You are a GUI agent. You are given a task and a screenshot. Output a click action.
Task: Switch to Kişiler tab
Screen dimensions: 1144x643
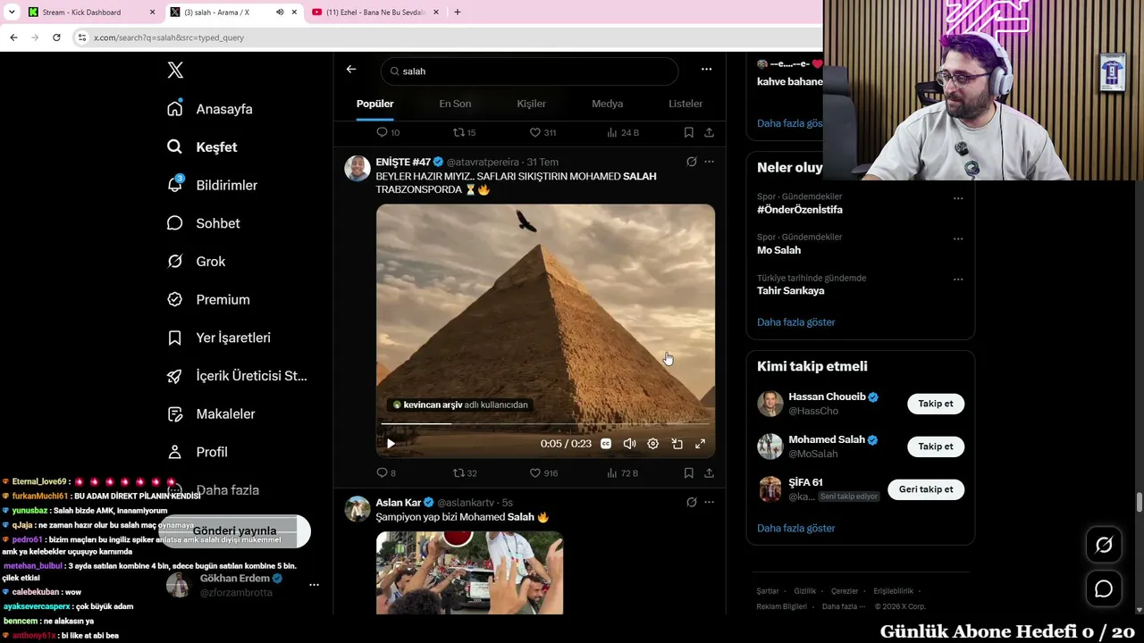pos(531,104)
